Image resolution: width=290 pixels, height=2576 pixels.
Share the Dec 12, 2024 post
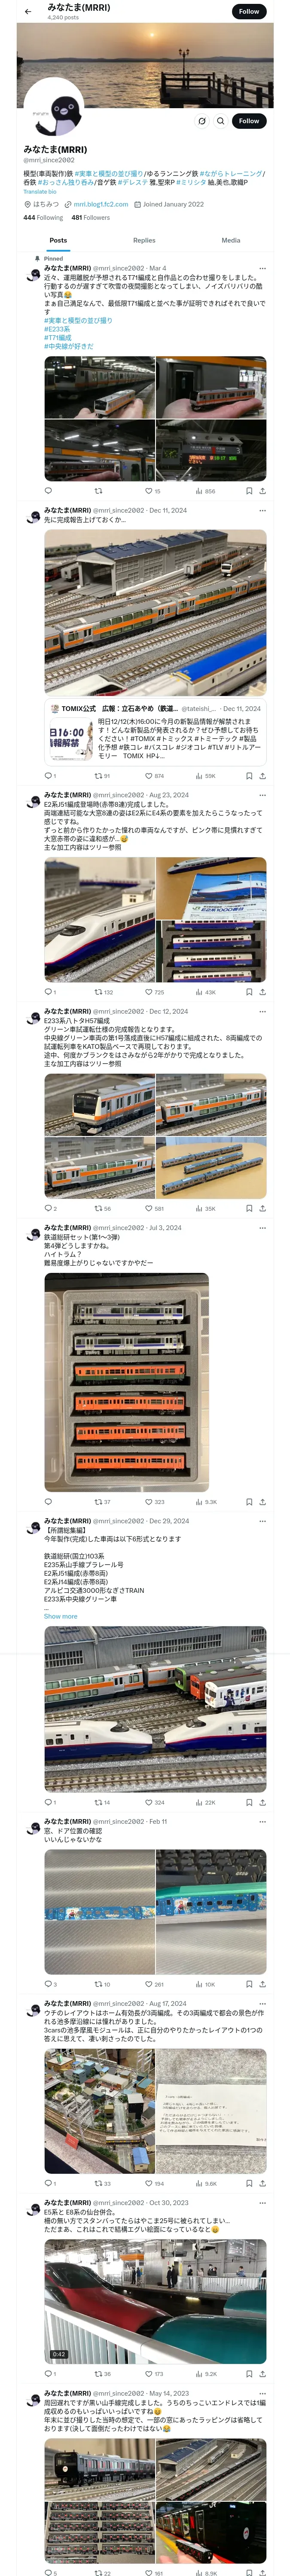click(x=262, y=1208)
